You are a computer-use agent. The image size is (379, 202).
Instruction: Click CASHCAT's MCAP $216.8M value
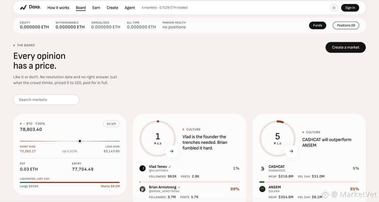[x=286, y=176]
